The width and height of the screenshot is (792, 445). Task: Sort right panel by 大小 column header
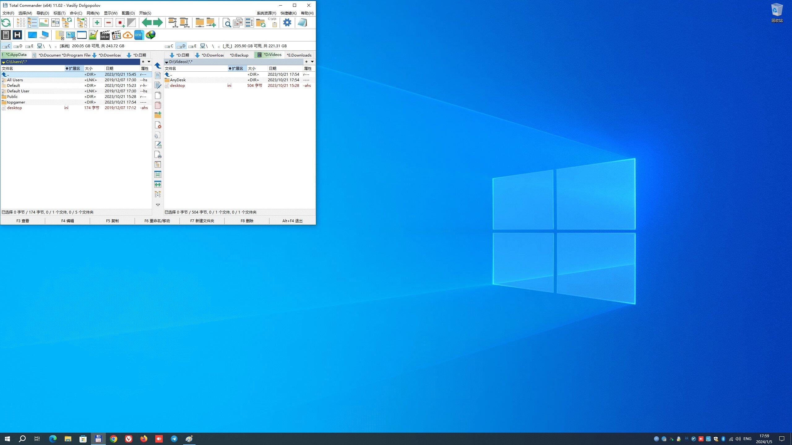pos(257,69)
